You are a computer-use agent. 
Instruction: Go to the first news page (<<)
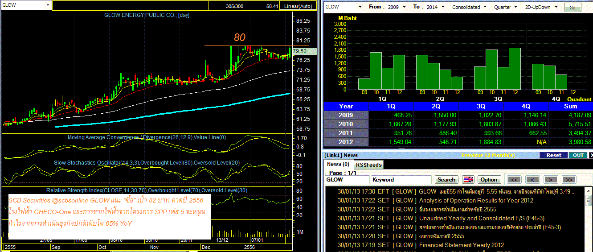(514, 180)
